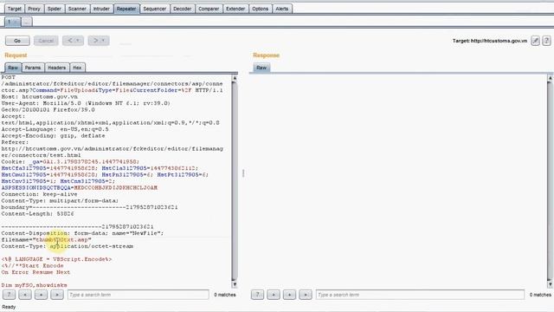The image size is (554, 312).
Task: Click the filename thumbVN0txt.asp value
Action: [62, 239]
